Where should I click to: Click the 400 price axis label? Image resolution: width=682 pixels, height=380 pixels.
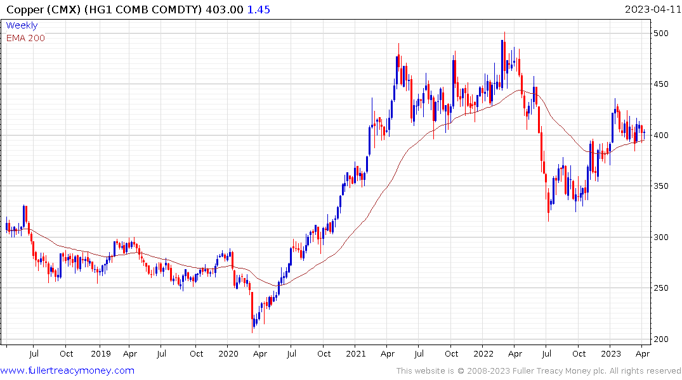pyautogui.click(x=661, y=136)
